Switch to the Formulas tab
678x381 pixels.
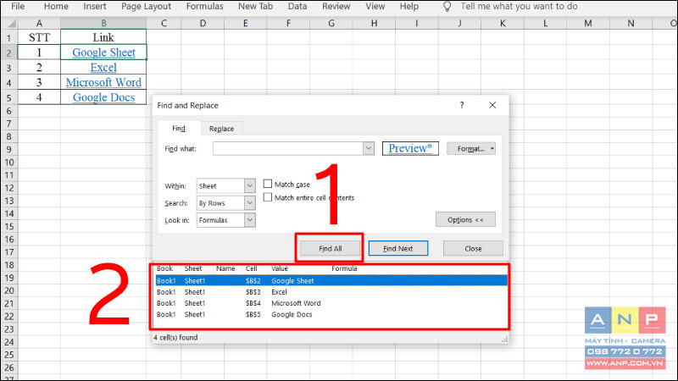[204, 6]
